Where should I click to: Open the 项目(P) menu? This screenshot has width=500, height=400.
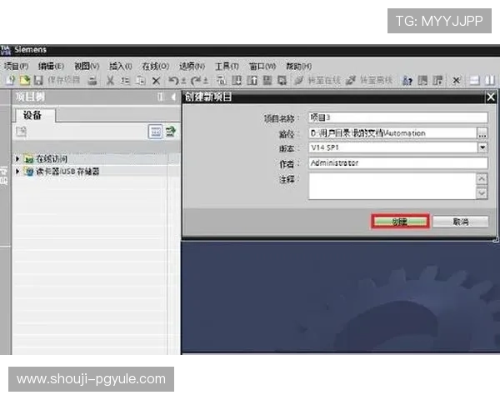pos(16,66)
